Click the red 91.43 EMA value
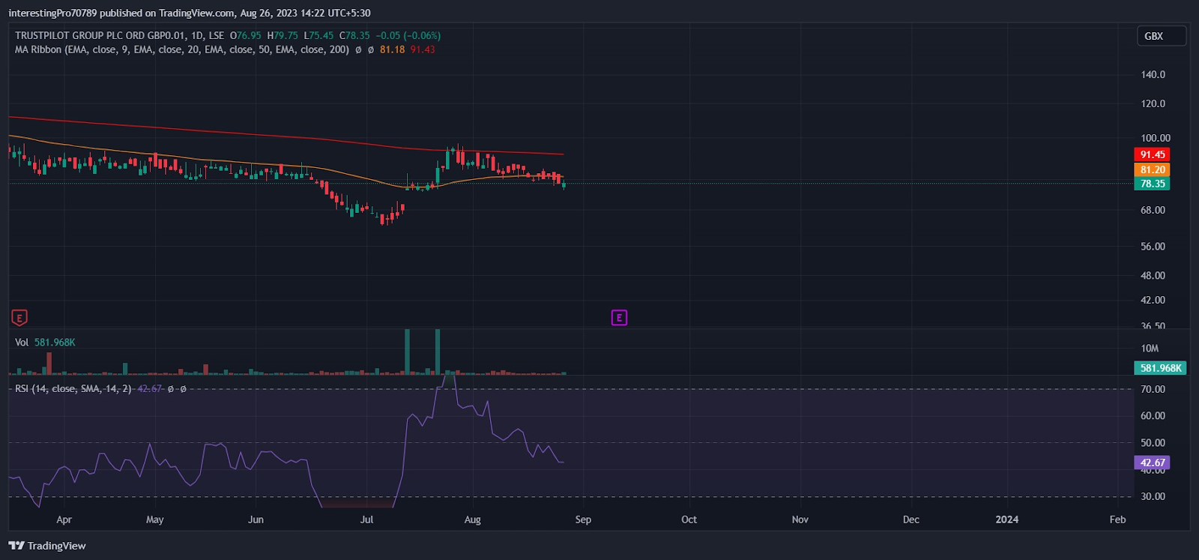Screen dimensions: 1199x560 [423, 49]
